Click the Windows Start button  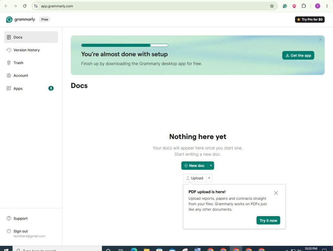coord(6,249)
